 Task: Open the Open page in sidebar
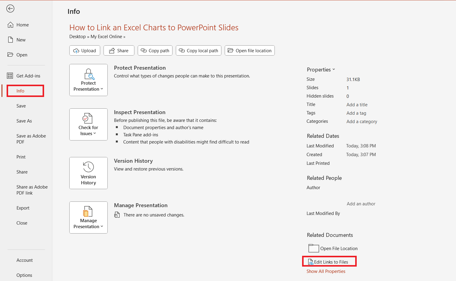tap(22, 55)
